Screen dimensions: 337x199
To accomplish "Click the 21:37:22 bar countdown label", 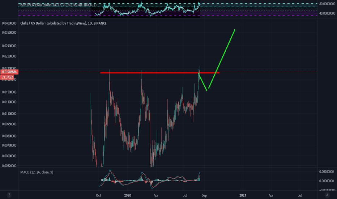I will coord(7,77).
